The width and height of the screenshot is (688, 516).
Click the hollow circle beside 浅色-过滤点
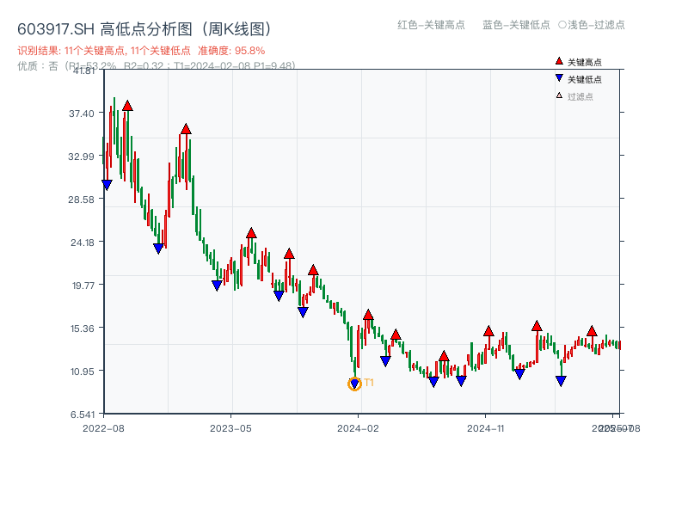(x=562, y=25)
